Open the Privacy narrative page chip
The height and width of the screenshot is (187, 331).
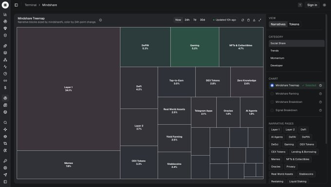point(291,167)
